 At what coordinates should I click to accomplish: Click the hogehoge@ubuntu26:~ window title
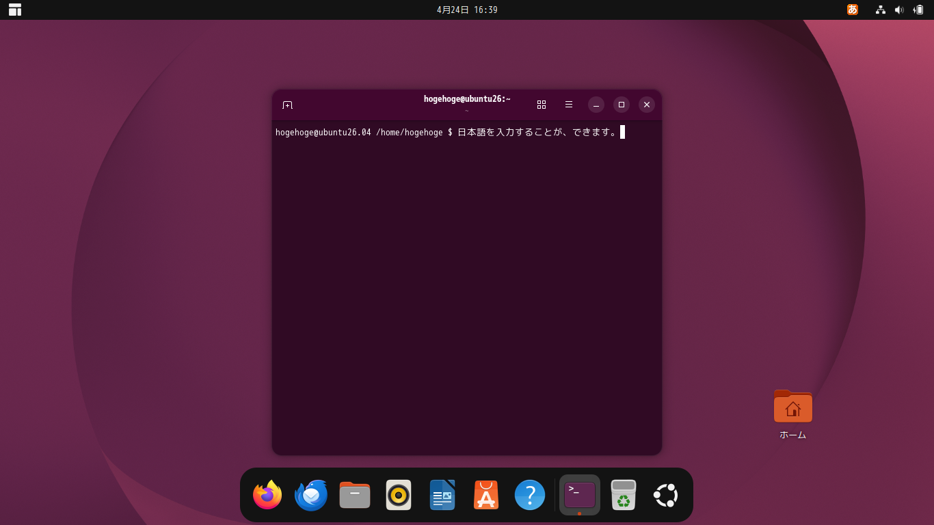coord(467,99)
